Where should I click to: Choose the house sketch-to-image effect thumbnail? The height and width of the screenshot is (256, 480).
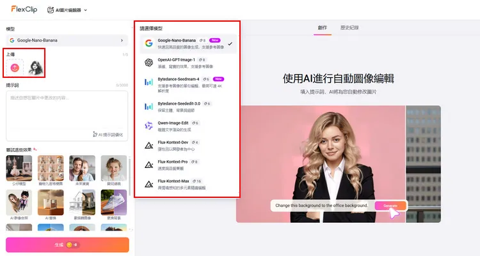pos(83,202)
